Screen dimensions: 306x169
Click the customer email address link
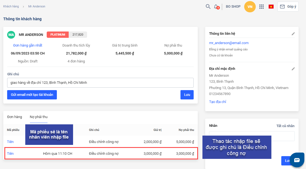click(229, 43)
